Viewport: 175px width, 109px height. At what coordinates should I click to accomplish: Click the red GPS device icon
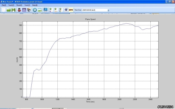pyautogui.click(x=19, y=10)
